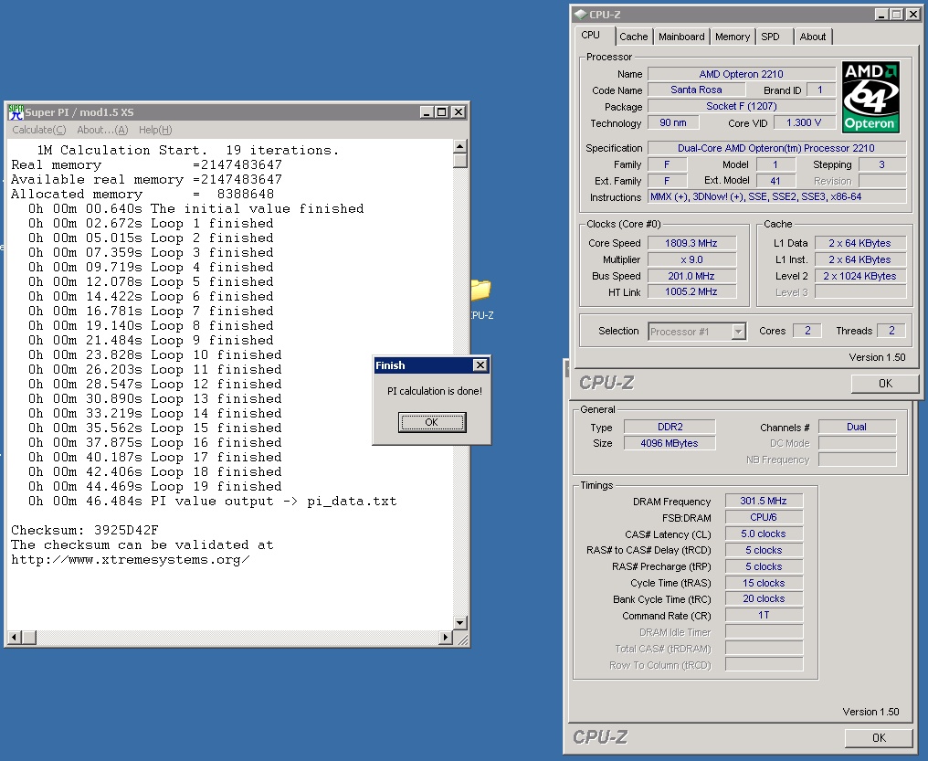Click the 90 nm technology value

click(x=673, y=122)
